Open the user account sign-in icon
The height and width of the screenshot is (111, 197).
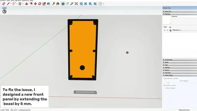[x=100, y=4]
